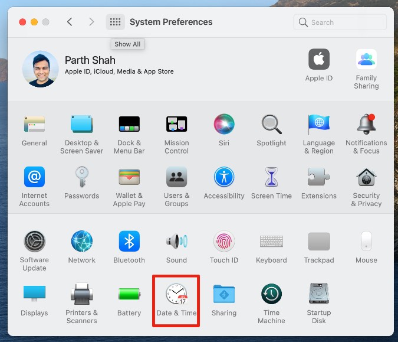Screen dimensions: 398x342
Task: Click 'Apple ID, iCloud, Media & App Store' text
Action: pos(119,71)
